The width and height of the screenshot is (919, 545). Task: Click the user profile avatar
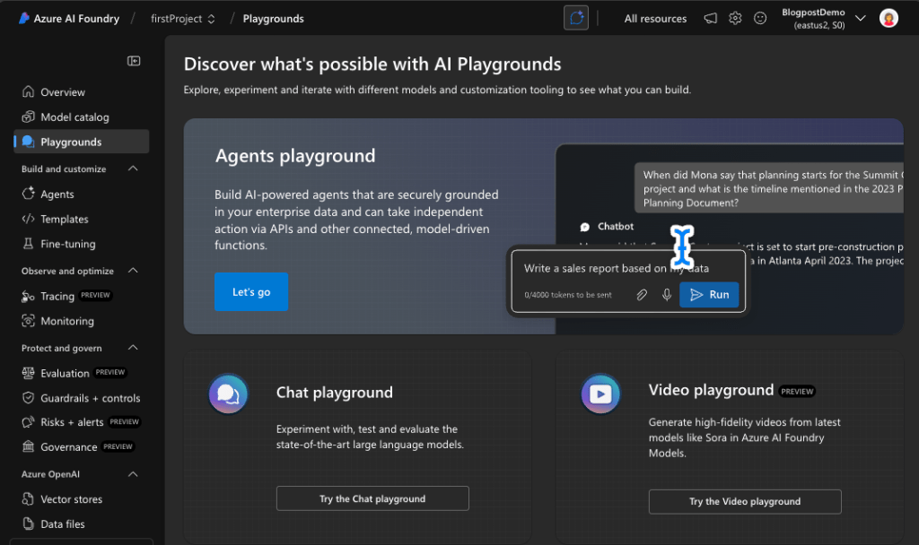[x=888, y=18]
